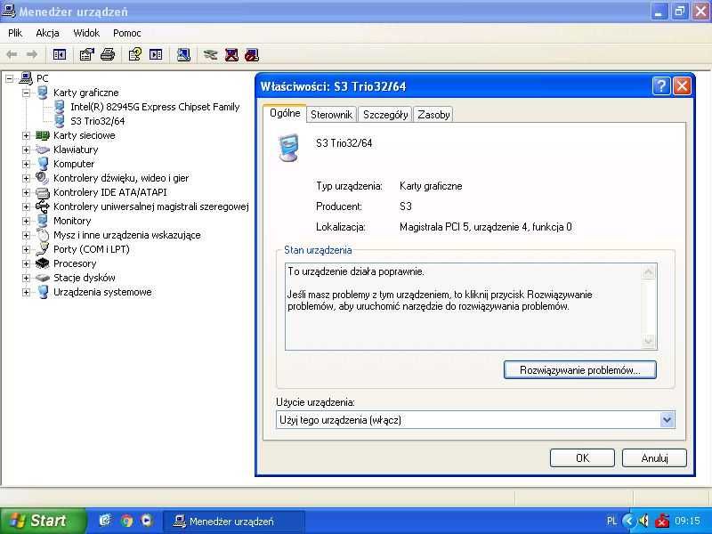
Task: Click the Forward arrow toolbar icon
Action: [32, 55]
